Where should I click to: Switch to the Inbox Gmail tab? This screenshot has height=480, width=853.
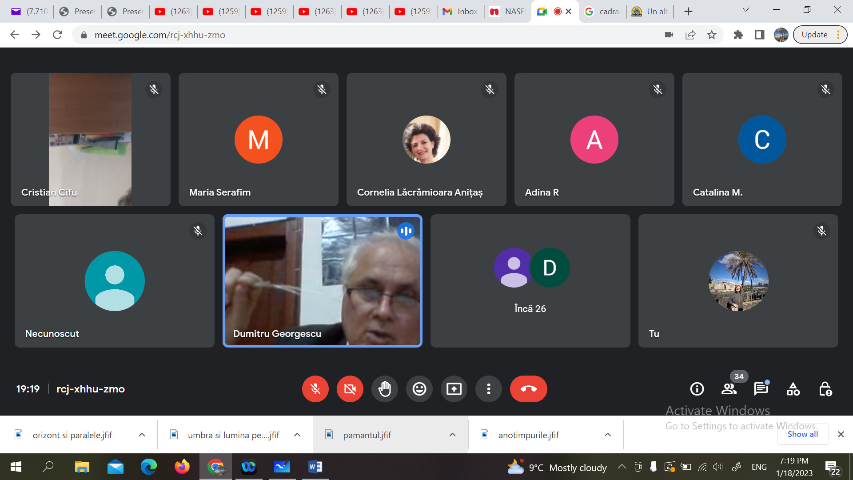[460, 12]
